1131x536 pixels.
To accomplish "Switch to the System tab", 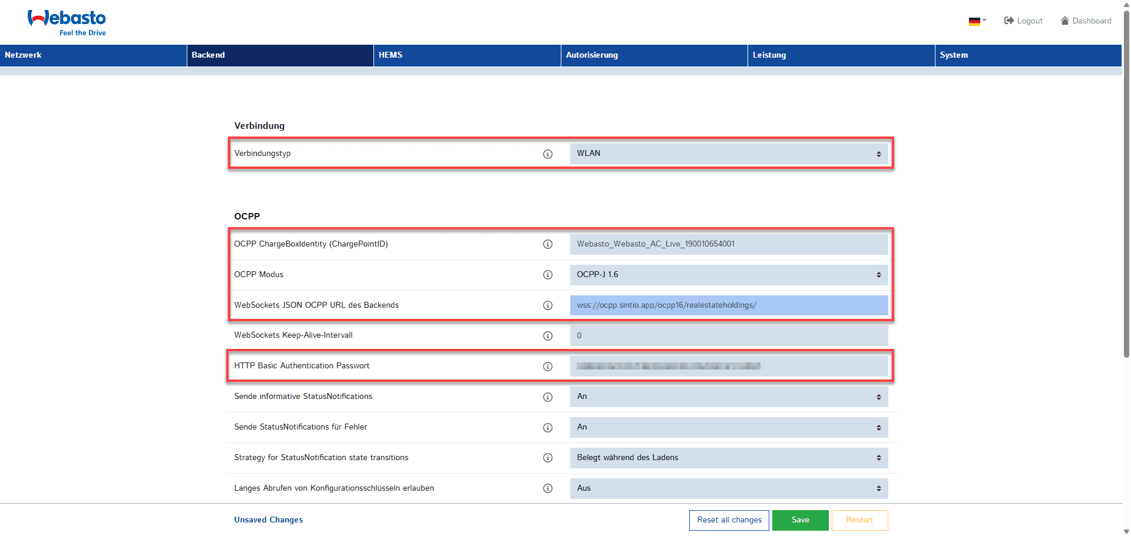I will tap(1029, 55).
